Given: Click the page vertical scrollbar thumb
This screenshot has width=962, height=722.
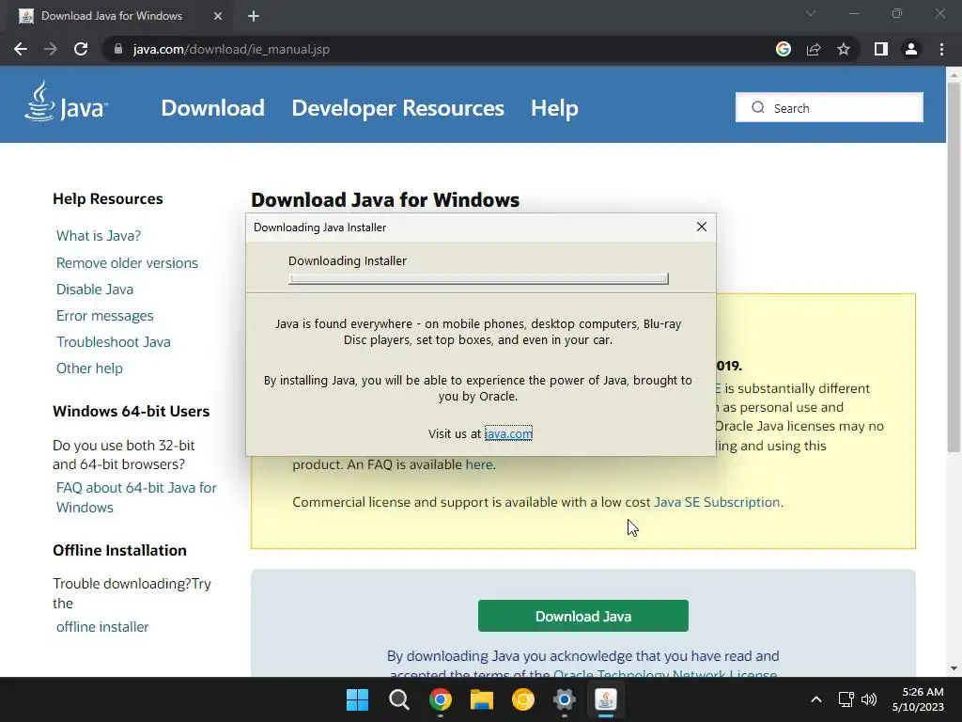Looking at the screenshot, I should 954,267.
